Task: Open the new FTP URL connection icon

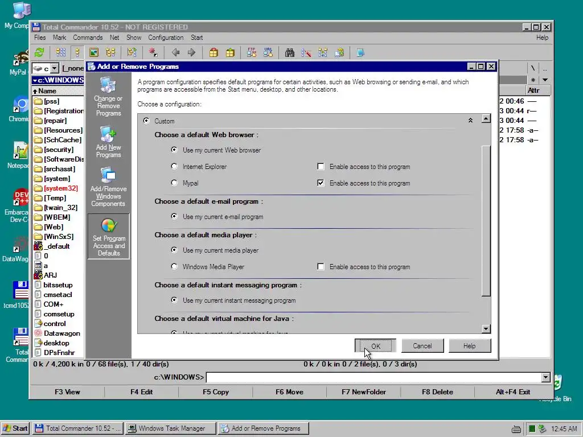Action: pyautogui.click(x=268, y=52)
